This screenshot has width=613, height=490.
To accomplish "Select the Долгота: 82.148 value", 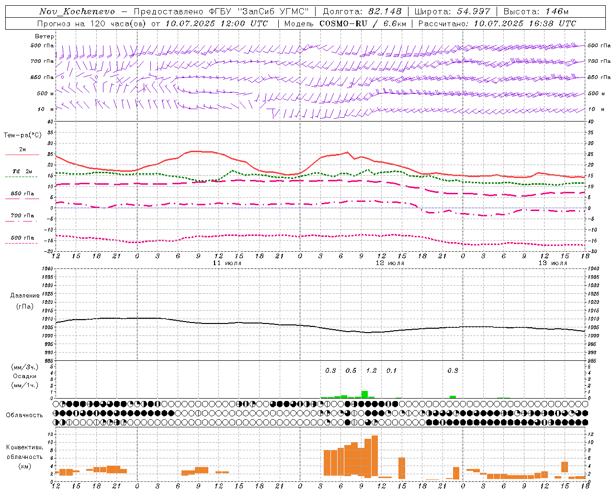I will pos(362,11).
